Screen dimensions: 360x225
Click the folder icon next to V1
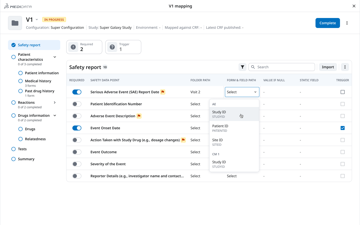pos(15,23)
